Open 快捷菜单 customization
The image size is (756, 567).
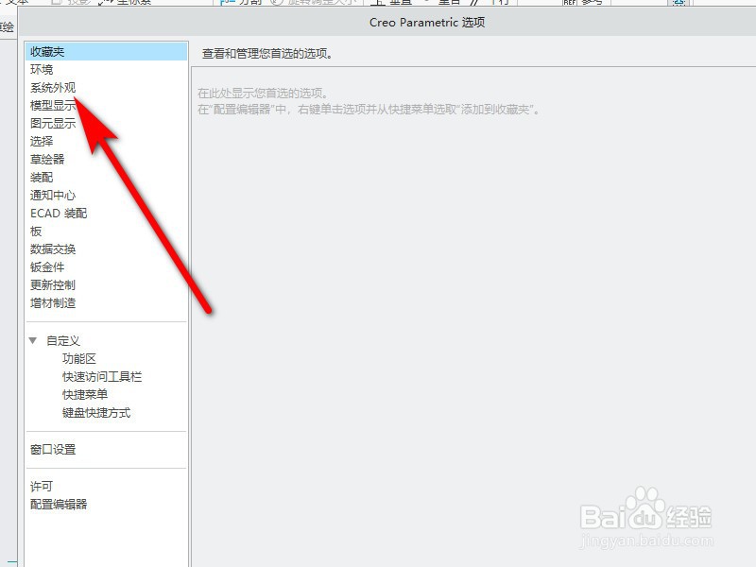85,394
